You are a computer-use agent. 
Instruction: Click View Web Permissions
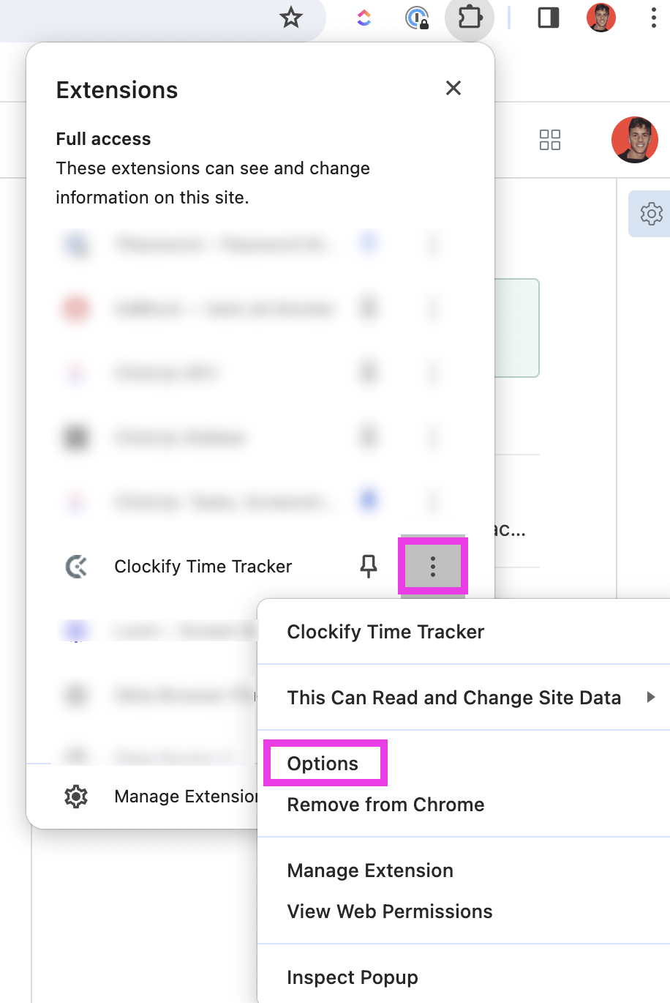tap(389, 911)
